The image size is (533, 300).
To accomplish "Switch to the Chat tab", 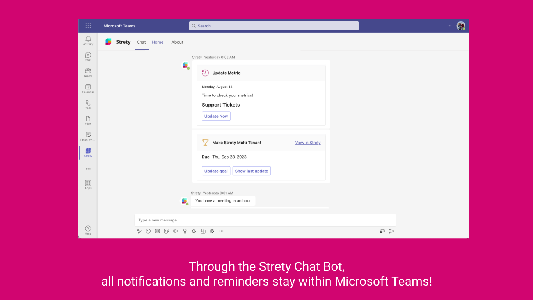I will pos(141,42).
